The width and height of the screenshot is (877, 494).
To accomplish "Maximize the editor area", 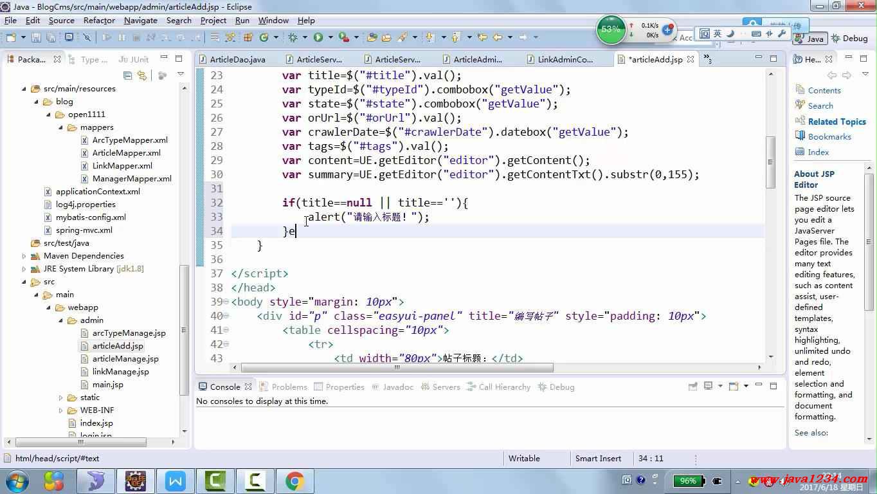I will (773, 59).
